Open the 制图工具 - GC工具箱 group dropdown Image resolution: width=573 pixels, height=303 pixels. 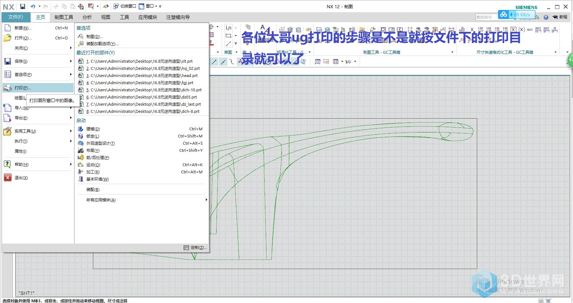452,52
